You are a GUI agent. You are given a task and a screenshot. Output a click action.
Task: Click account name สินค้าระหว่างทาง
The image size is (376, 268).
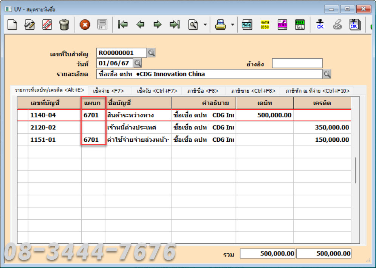pyautogui.click(x=138, y=115)
